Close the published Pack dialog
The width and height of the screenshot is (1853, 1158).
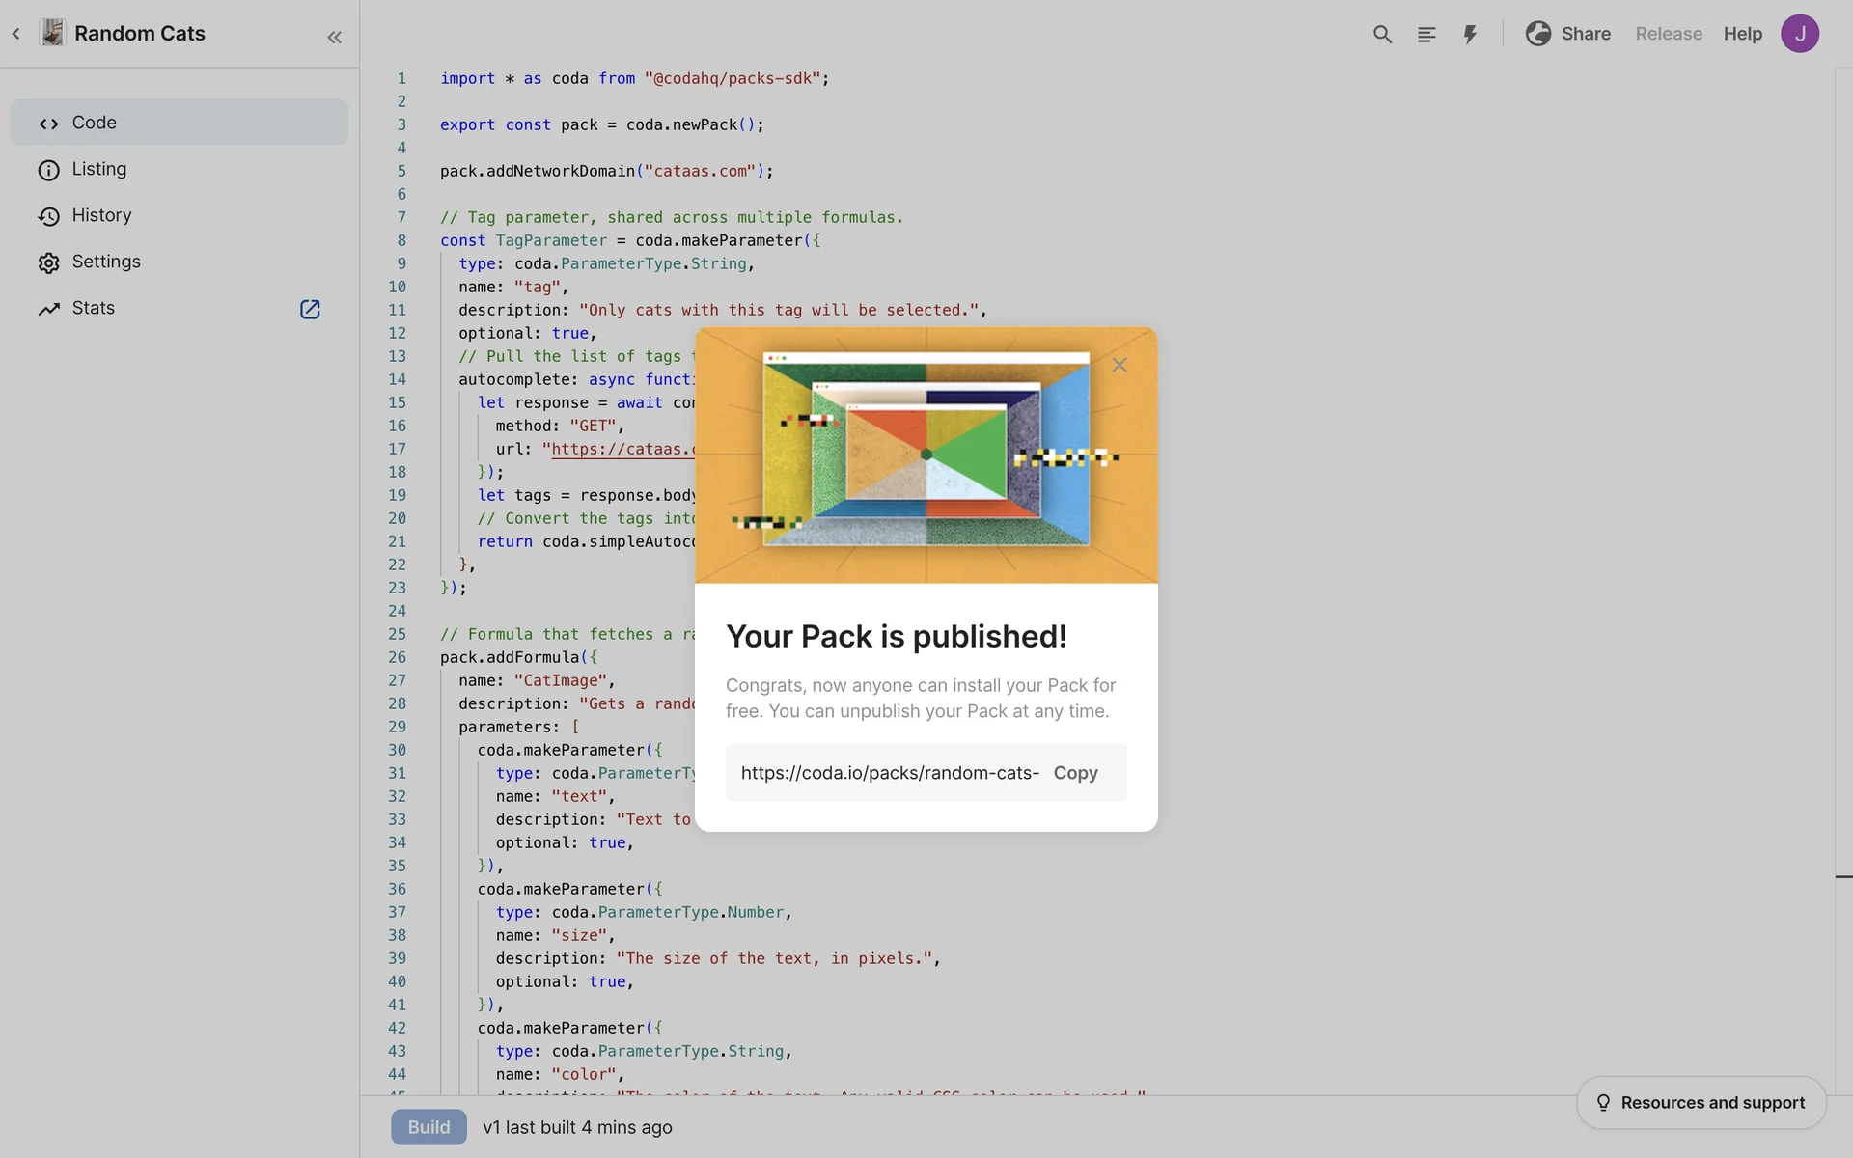coord(1119,365)
